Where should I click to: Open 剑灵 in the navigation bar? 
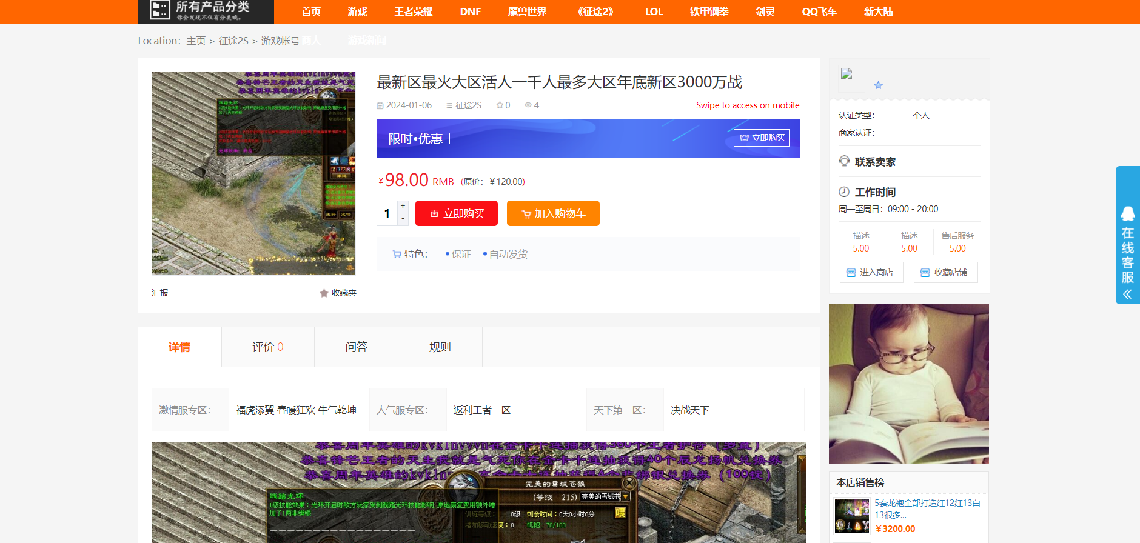tap(765, 12)
